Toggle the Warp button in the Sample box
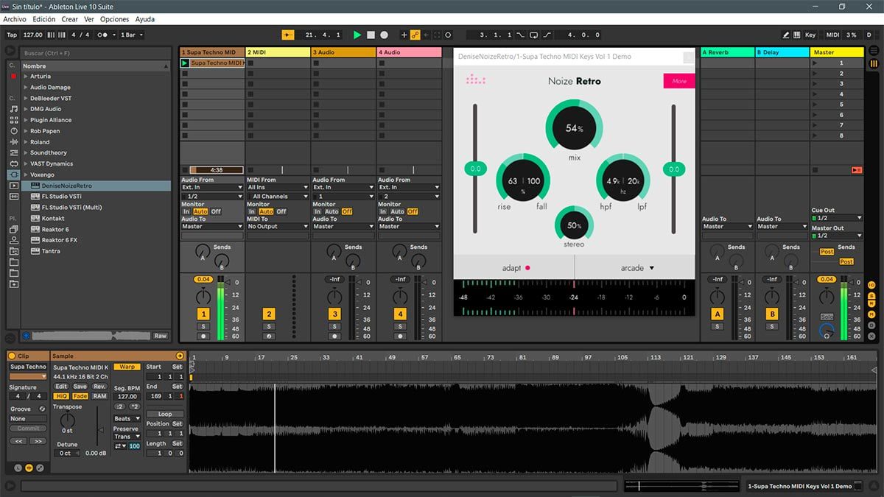884x497 pixels. tap(127, 367)
